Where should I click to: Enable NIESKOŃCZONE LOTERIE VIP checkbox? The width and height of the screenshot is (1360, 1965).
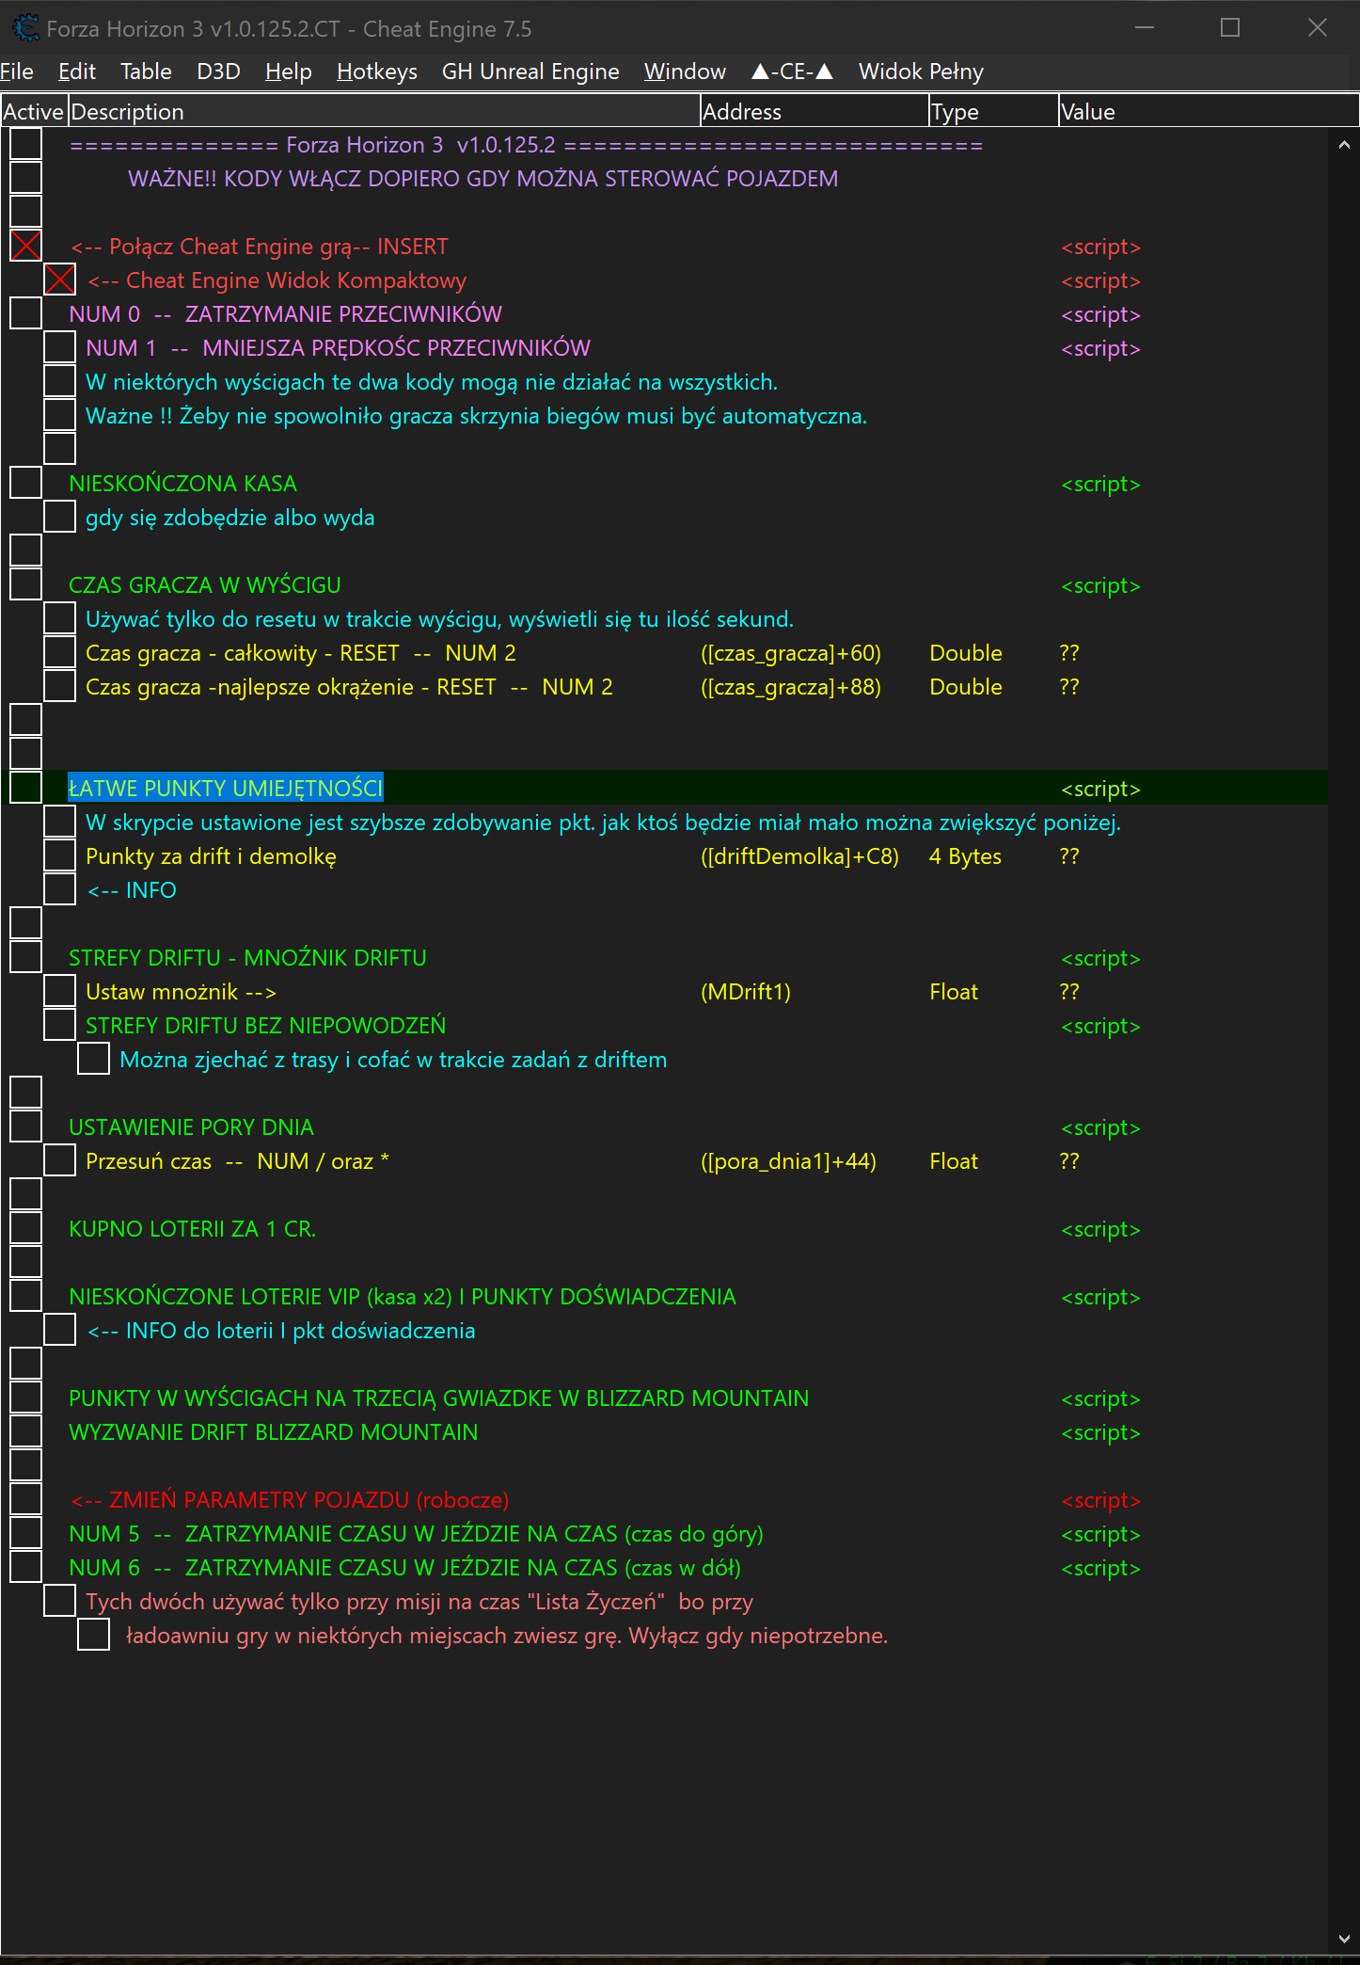click(25, 1297)
